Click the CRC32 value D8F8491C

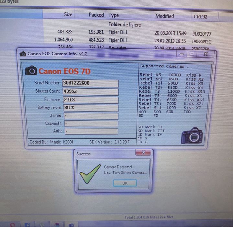click(202, 42)
